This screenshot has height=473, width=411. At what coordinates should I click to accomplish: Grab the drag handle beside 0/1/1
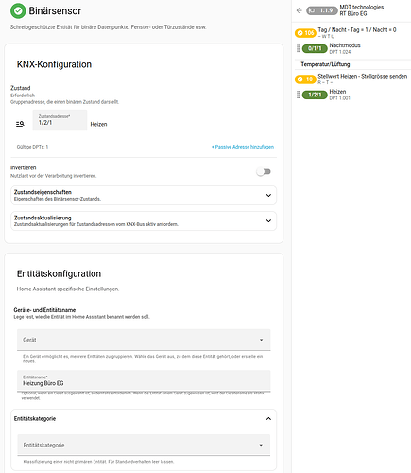point(299,48)
